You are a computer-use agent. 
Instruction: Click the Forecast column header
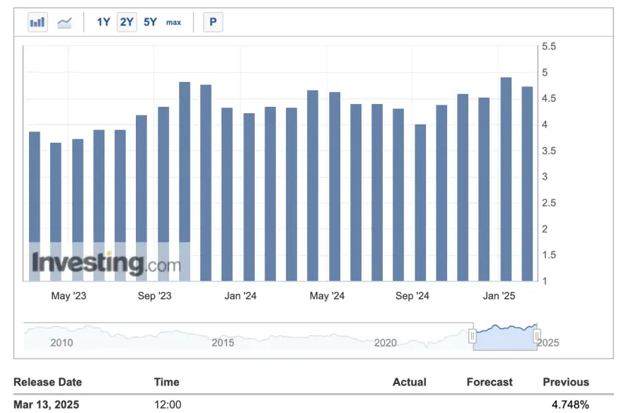point(490,382)
